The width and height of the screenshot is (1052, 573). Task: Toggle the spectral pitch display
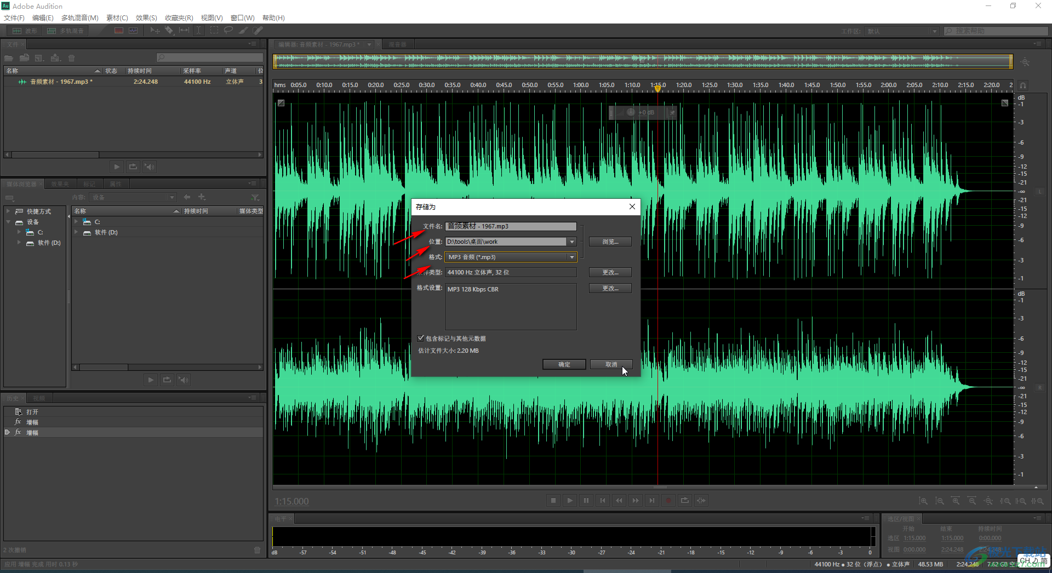click(133, 31)
